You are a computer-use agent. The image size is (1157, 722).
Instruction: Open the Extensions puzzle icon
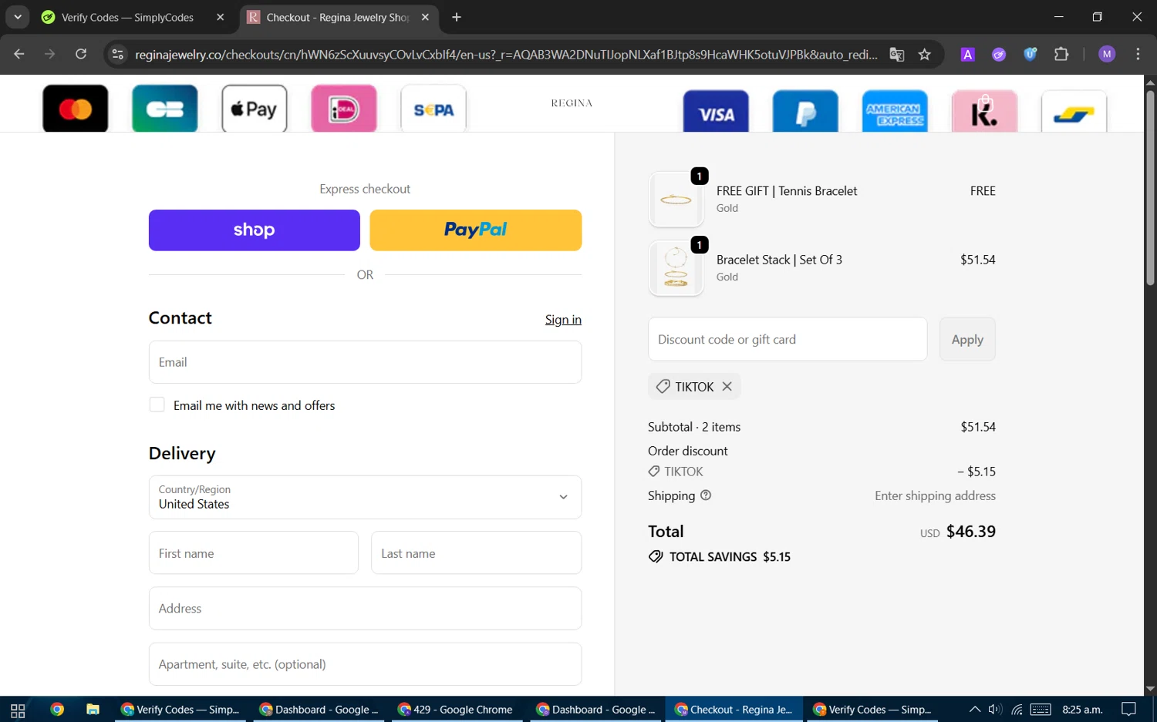pos(1061,54)
